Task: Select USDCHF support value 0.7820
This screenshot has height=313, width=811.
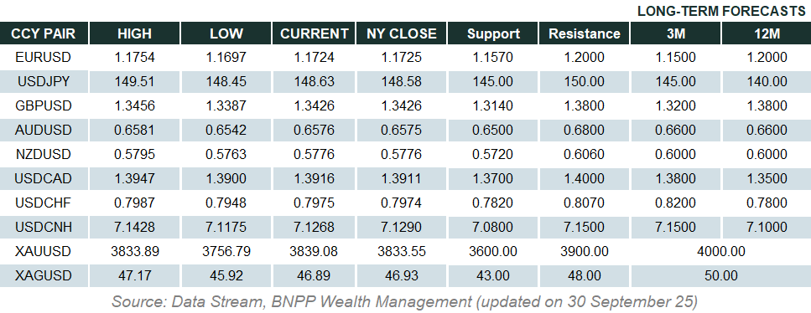Action: tap(493, 203)
